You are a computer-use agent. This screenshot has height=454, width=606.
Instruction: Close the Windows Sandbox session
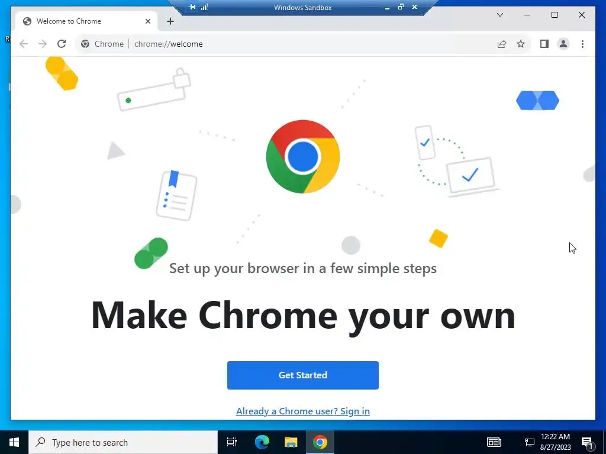coord(414,7)
